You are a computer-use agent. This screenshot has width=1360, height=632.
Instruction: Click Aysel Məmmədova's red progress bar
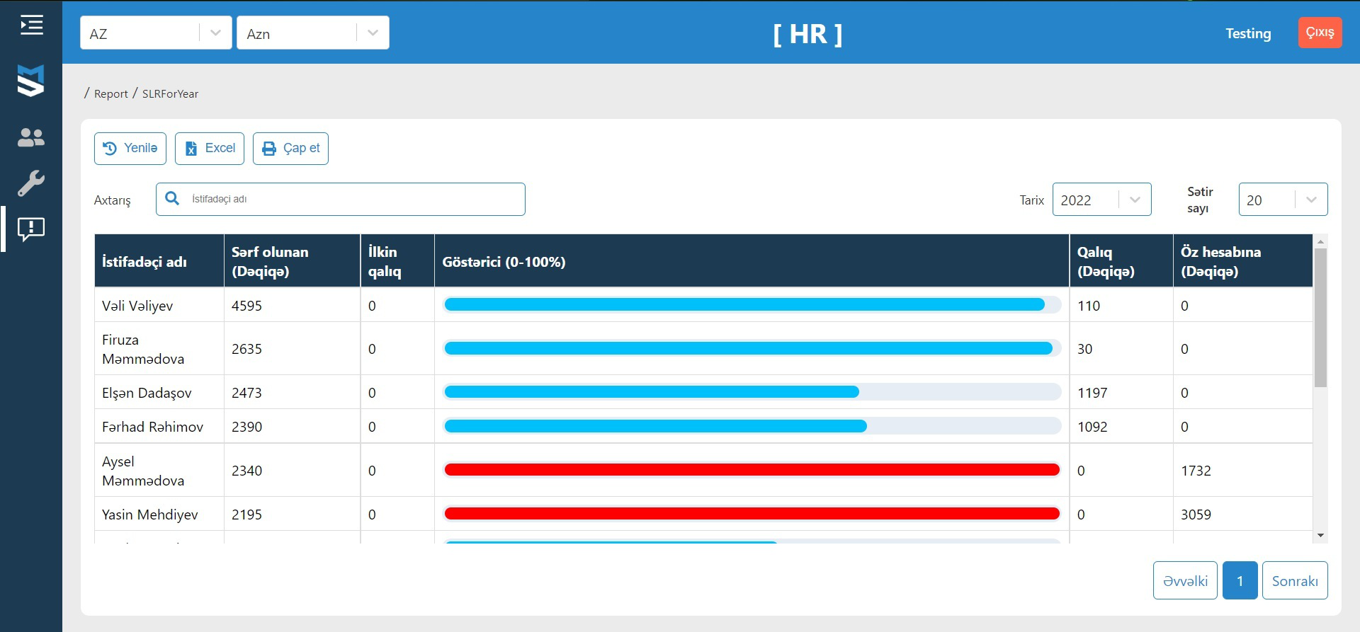(752, 470)
